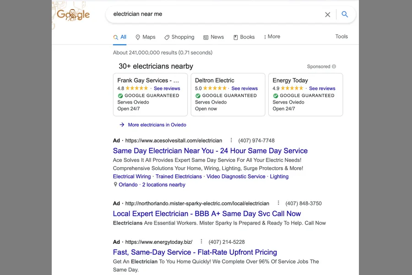The width and height of the screenshot is (412, 275).
Task: Open the Frank Gay Services card
Action: (150, 94)
